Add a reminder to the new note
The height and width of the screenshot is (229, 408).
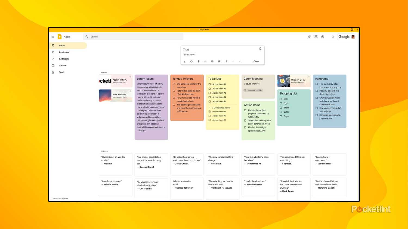tap(198, 61)
